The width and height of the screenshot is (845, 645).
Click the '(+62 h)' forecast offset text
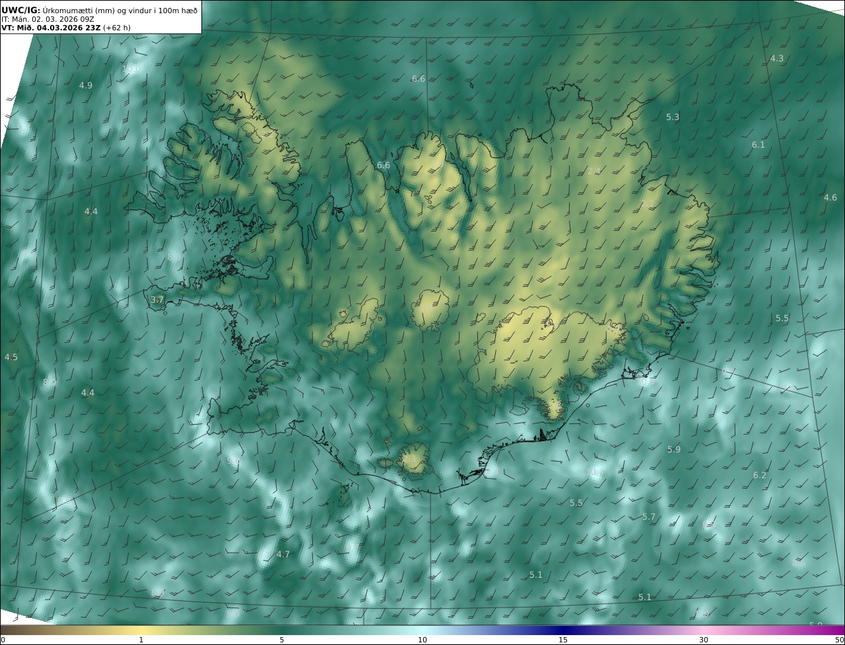pyautogui.click(x=117, y=28)
